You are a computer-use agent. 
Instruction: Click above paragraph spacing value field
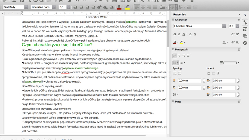tap(190, 81)
